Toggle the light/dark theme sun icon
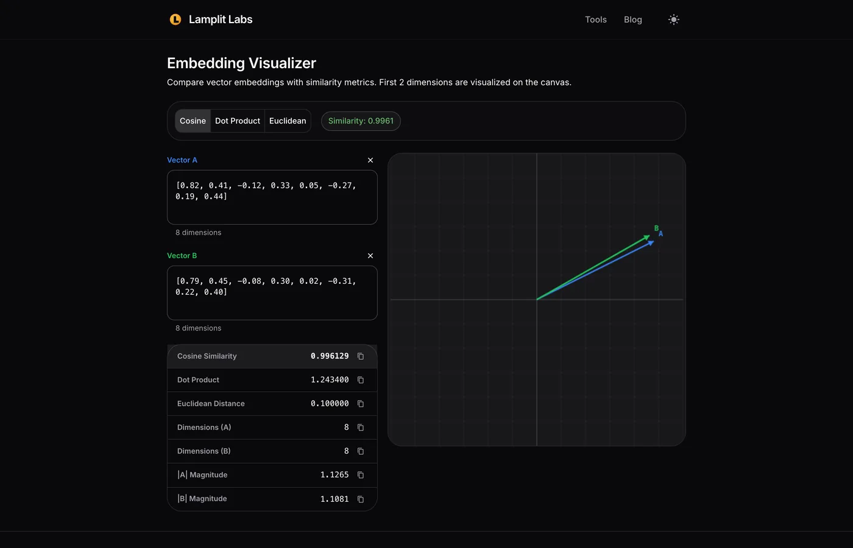The height and width of the screenshot is (548, 853). [x=673, y=19]
